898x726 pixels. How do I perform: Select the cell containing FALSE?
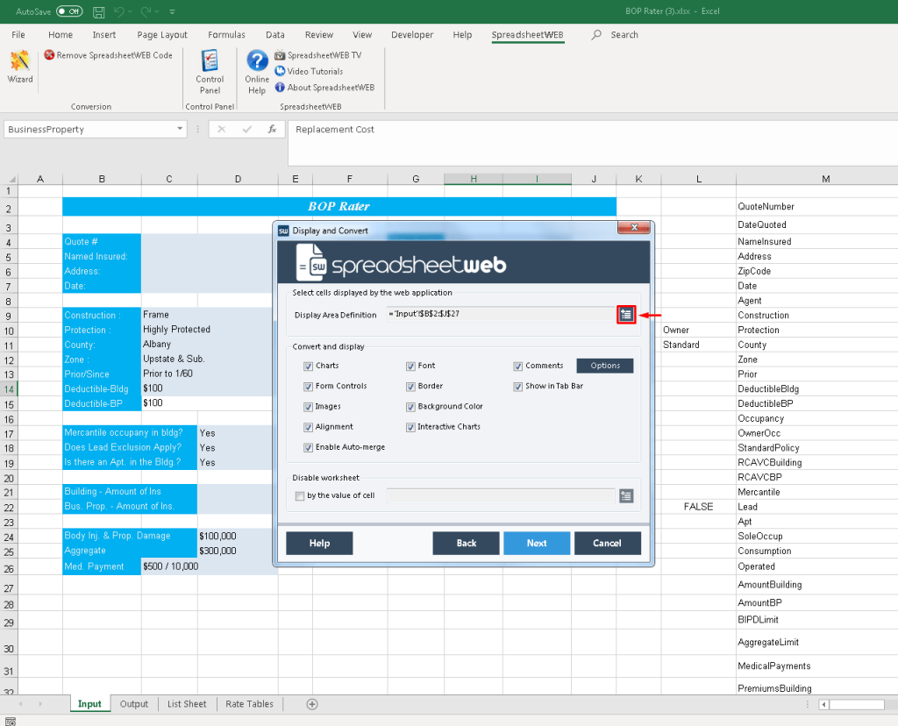698,507
